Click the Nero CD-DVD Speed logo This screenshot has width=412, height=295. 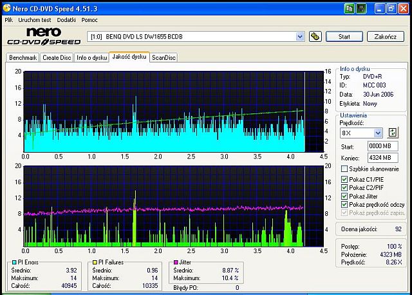[44, 36]
